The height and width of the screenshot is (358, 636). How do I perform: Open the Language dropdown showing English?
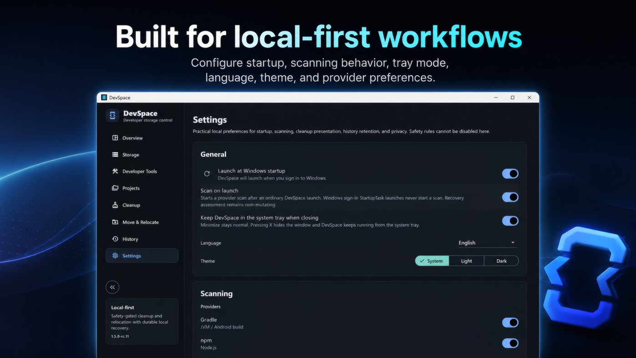[x=487, y=243]
